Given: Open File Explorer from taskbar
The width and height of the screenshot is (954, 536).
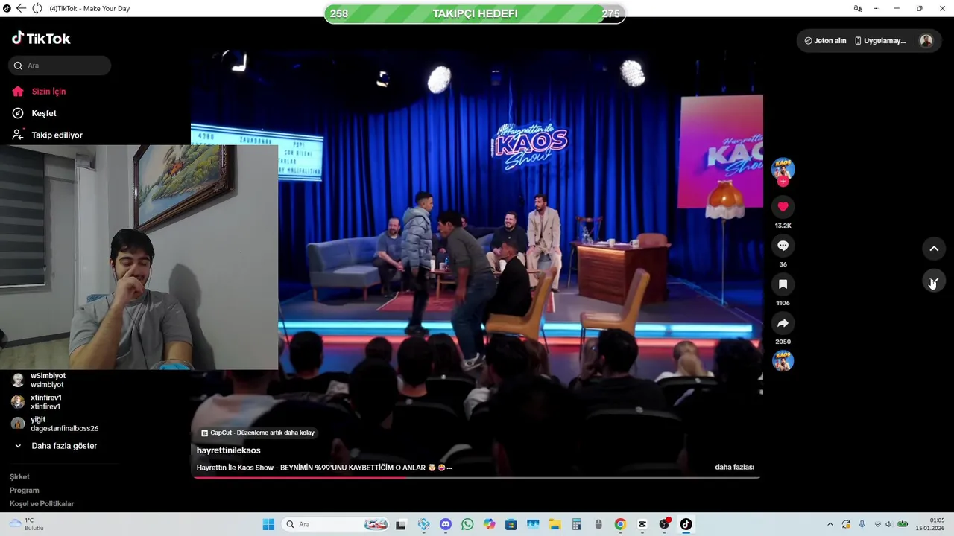Looking at the screenshot, I should click(x=555, y=524).
